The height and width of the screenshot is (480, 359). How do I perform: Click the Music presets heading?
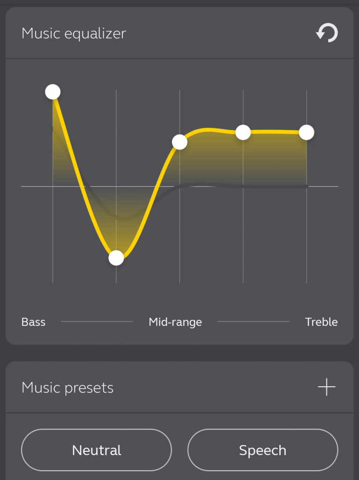click(x=67, y=388)
